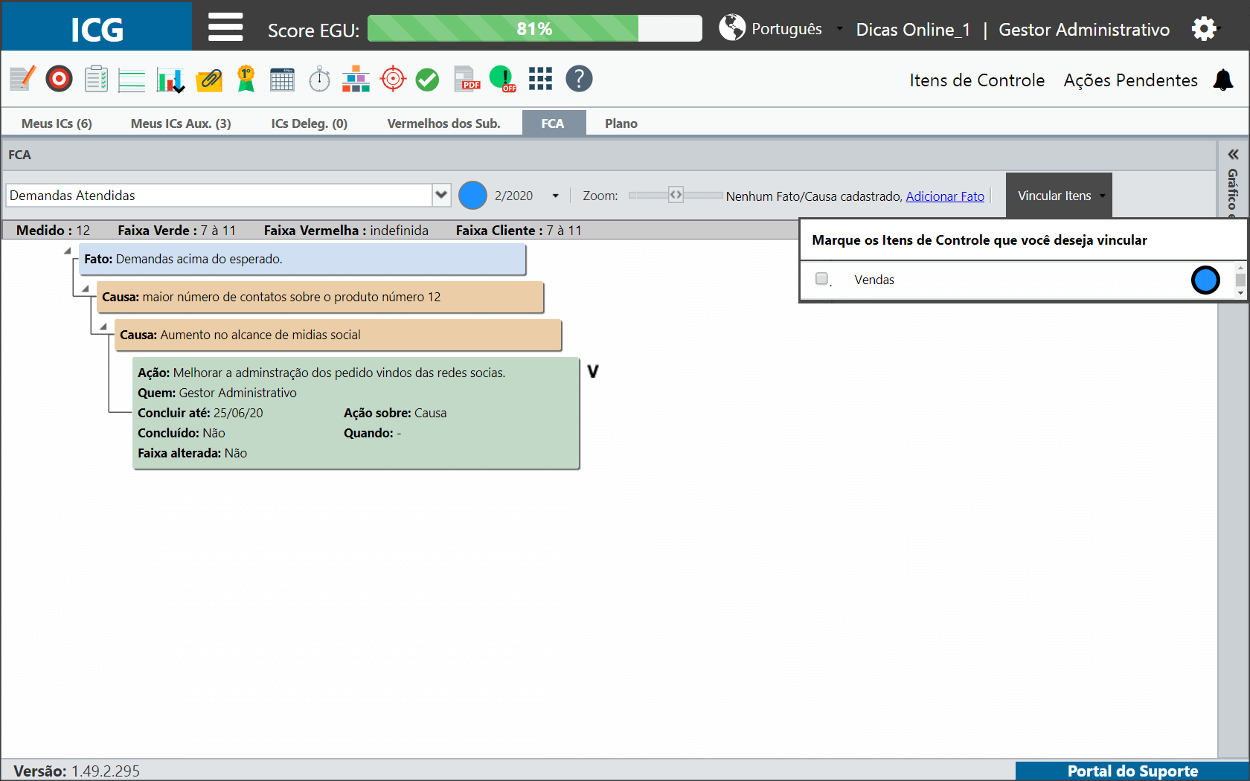Click the PDF export icon
Image resolution: width=1250 pixels, height=781 pixels.
(x=467, y=79)
